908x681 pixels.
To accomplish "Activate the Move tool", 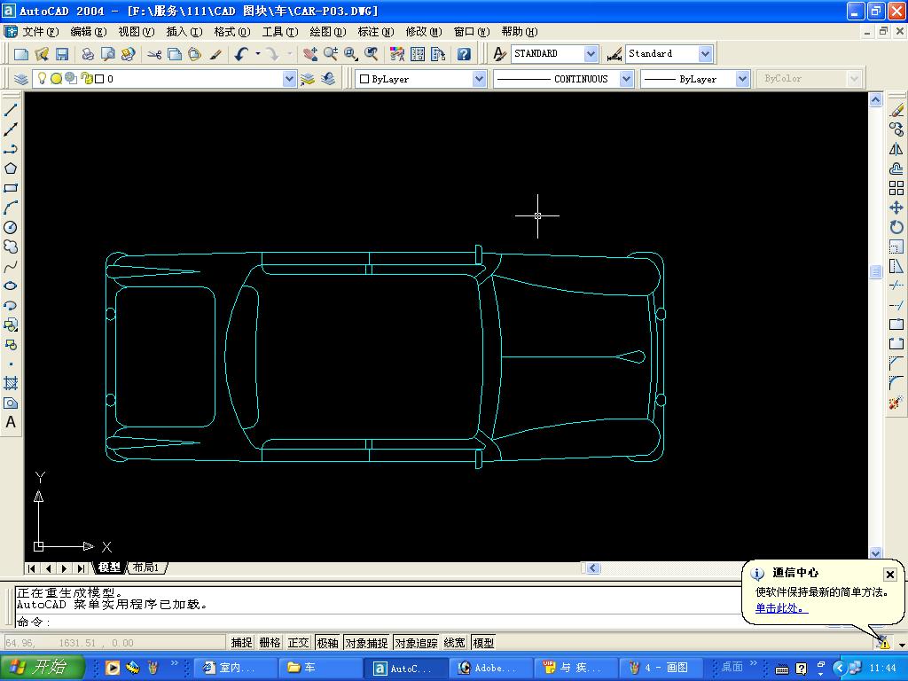I will click(x=896, y=207).
